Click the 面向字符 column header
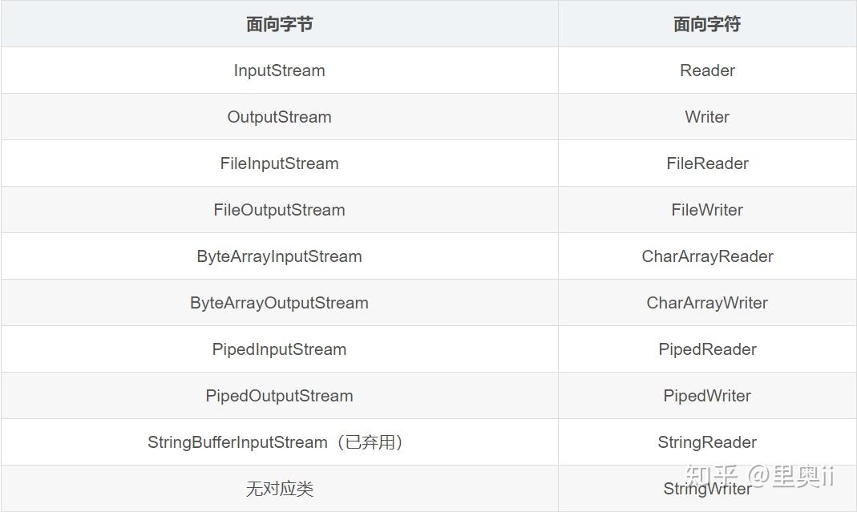Screen dimensions: 857x512 [707, 24]
